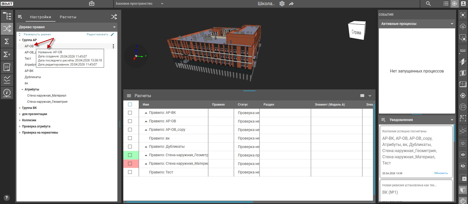
Task: Click the sigma summation sidebar icon
Action: tap(7, 41)
